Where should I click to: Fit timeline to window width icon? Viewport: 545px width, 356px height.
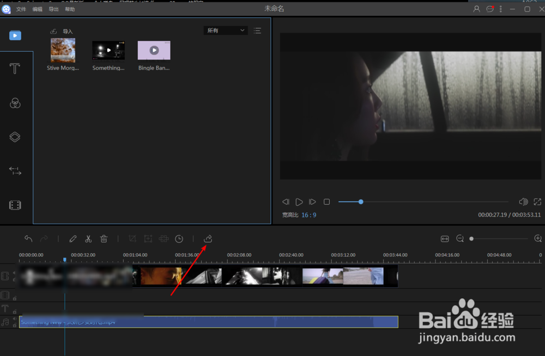445,238
